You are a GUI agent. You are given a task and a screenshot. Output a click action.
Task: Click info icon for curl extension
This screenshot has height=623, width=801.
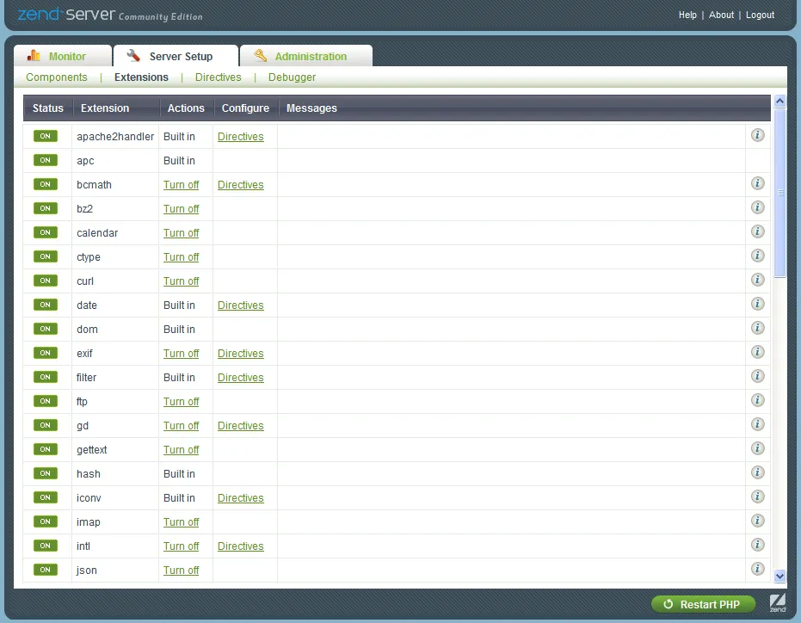coord(758,280)
